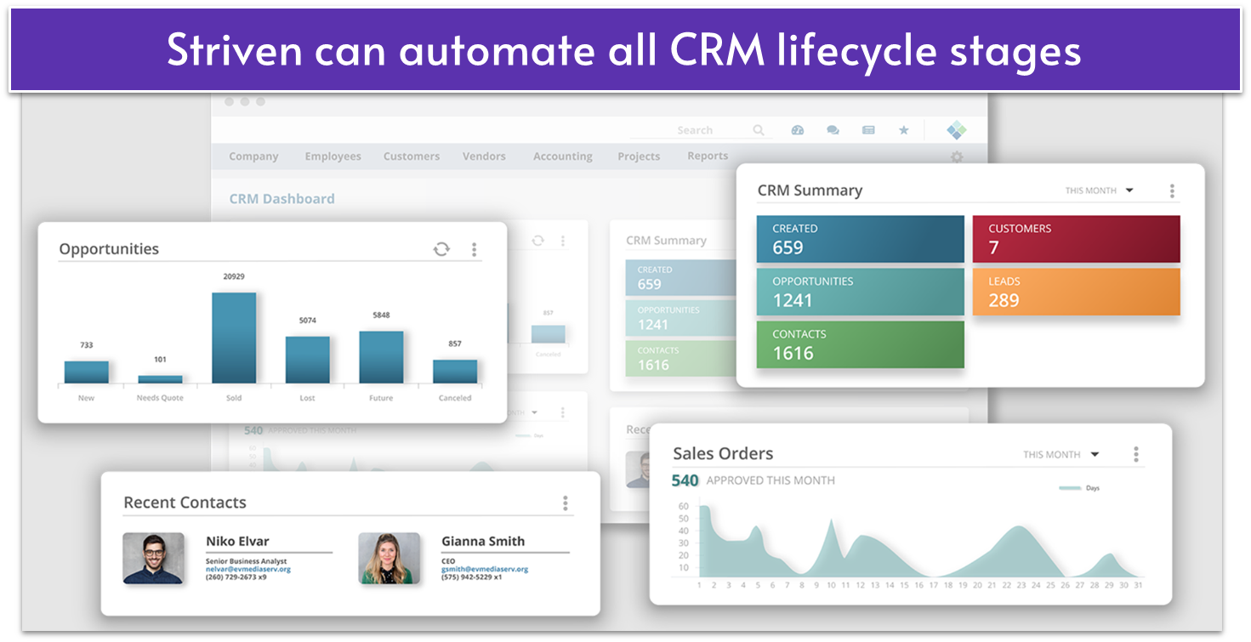Click the faded refresh icon in background dashboard
1251x642 pixels.
click(x=537, y=241)
